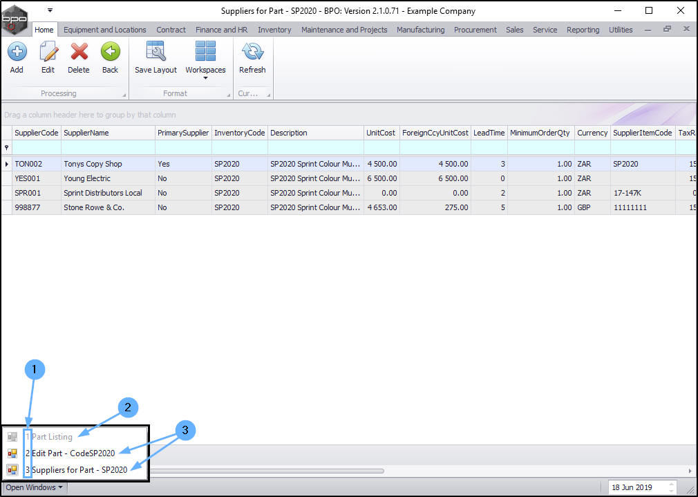Select the Stone Rowe & Co. row
Screen dimensions: 698x497
(x=348, y=207)
